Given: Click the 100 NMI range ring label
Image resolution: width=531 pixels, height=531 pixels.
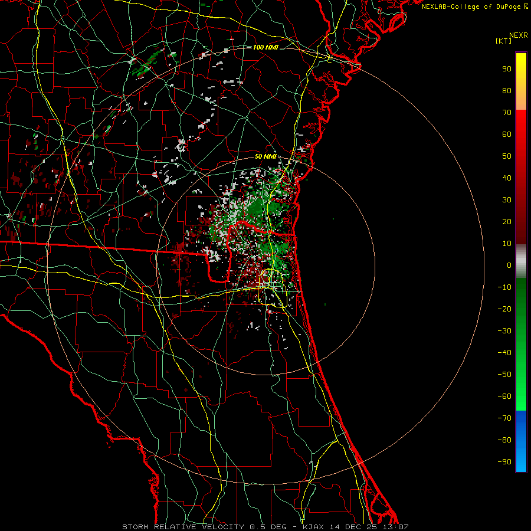Looking at the screenshot, I should pos(265,47).
